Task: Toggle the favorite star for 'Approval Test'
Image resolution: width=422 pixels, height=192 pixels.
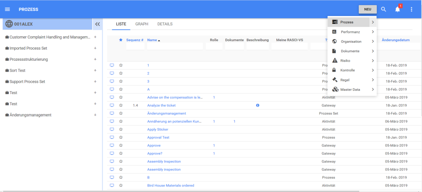Action: tap(121, 137)
